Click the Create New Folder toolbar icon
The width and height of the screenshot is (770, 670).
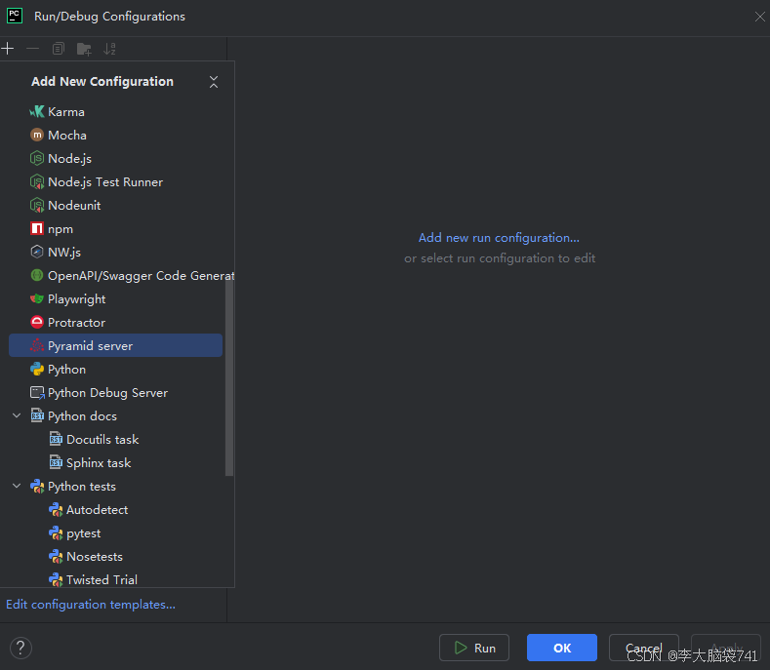click(x=84, y=49)
